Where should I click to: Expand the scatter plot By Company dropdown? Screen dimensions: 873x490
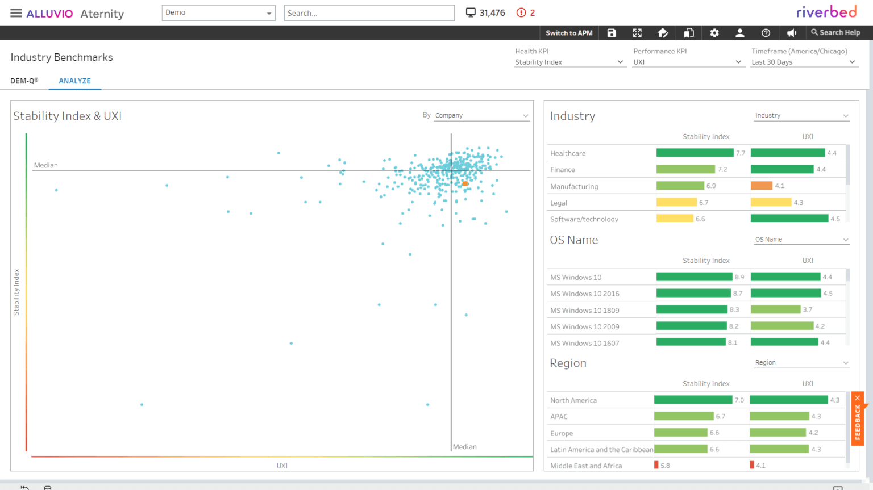coord(481,115)
